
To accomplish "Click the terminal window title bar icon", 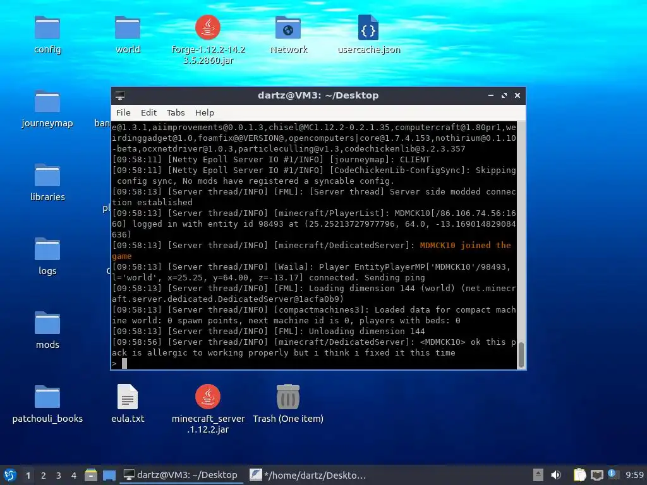I will point(120,95).
